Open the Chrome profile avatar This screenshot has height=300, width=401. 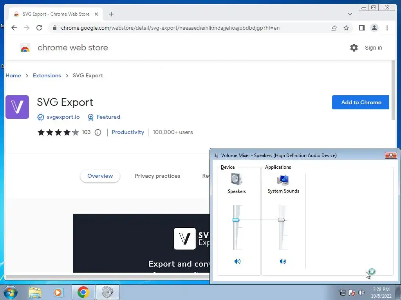tap(374, 28)
